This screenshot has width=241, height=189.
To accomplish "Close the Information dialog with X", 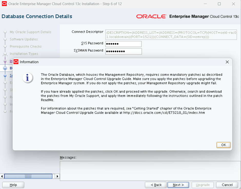I will (x=227, y=62).
